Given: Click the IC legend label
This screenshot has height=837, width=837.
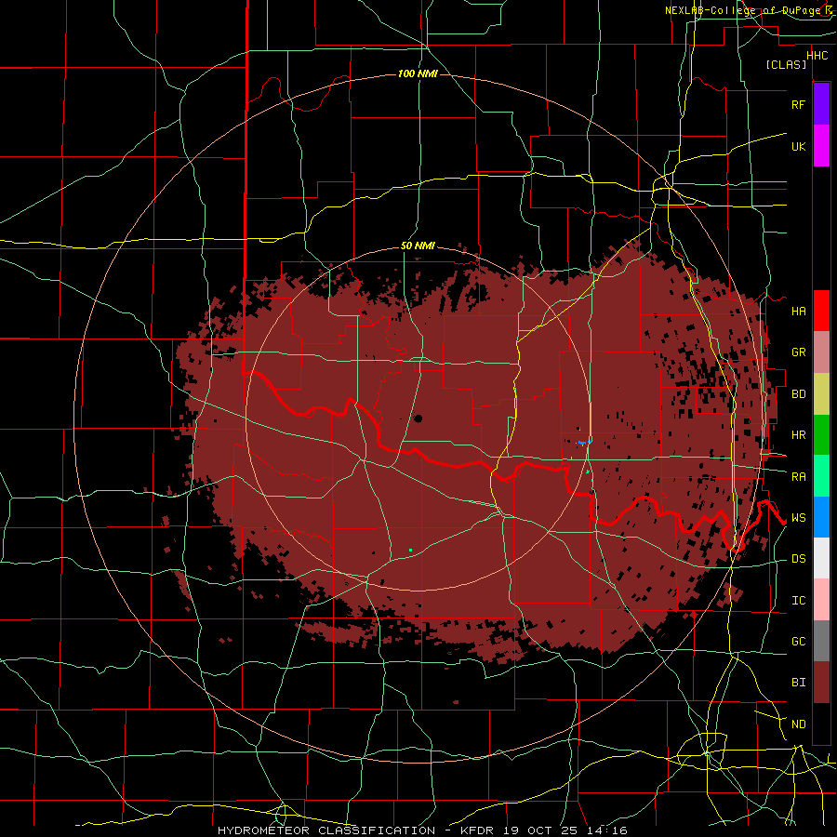Looking at the screenshot, I should pyautogui.click(x=798, y=601).
